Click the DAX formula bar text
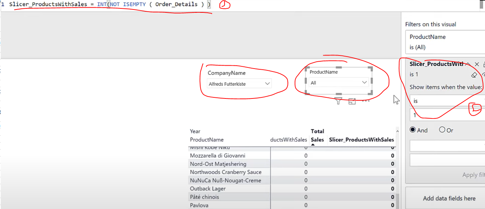 point(110,4)
